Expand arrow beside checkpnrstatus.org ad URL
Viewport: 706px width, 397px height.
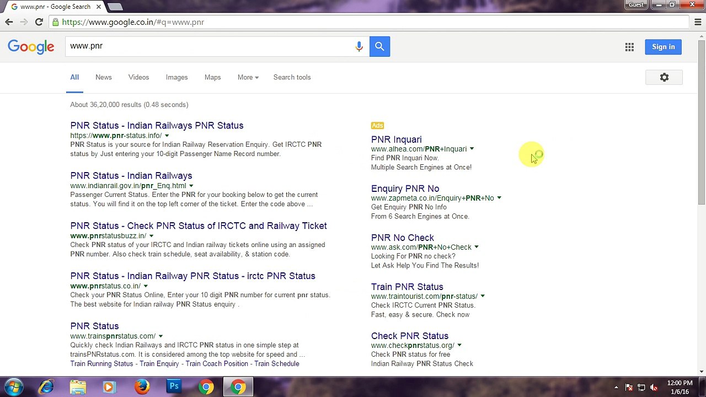[459, 345]
